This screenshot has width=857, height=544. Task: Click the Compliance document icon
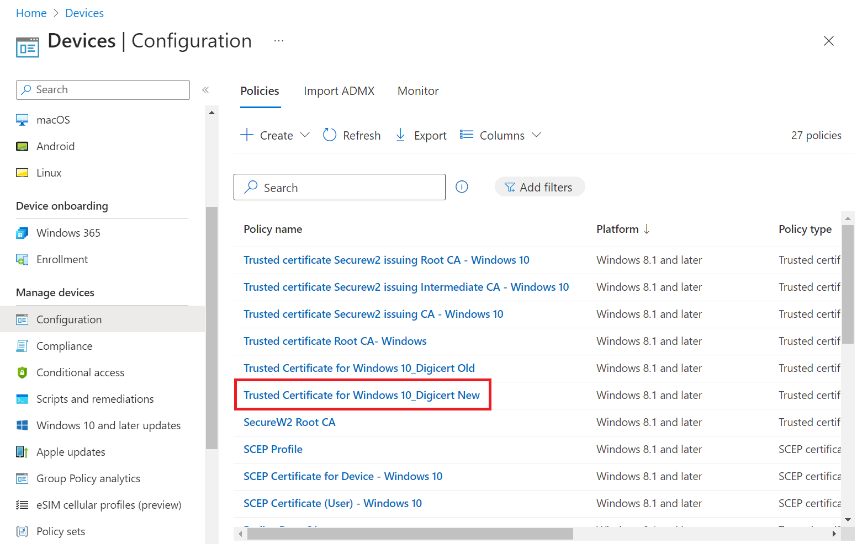[x=22, y=346]
